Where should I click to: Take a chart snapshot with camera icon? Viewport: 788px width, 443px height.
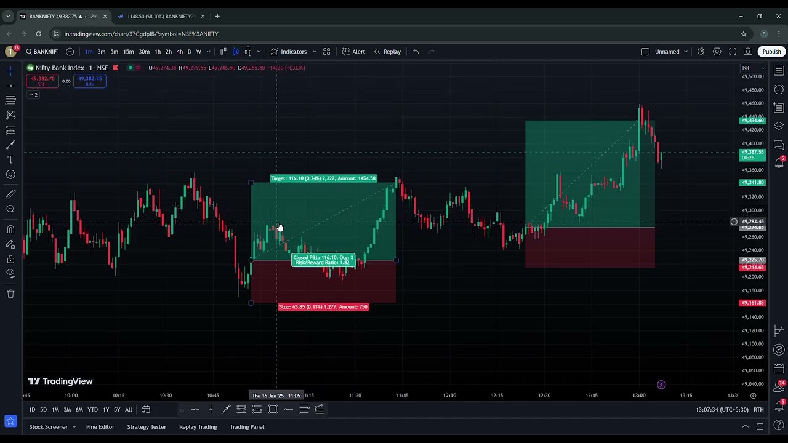click(x=748, y=52)
